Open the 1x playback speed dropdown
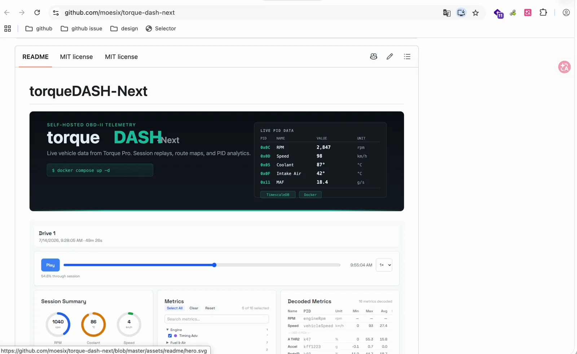This screenshot has height=354, width=577. (384, 265)
